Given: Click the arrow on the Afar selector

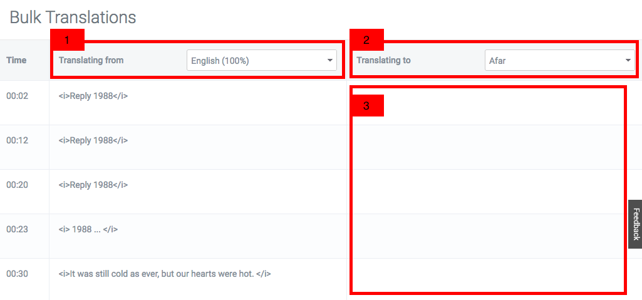Looking at the screenshot, I should [628, 61].
